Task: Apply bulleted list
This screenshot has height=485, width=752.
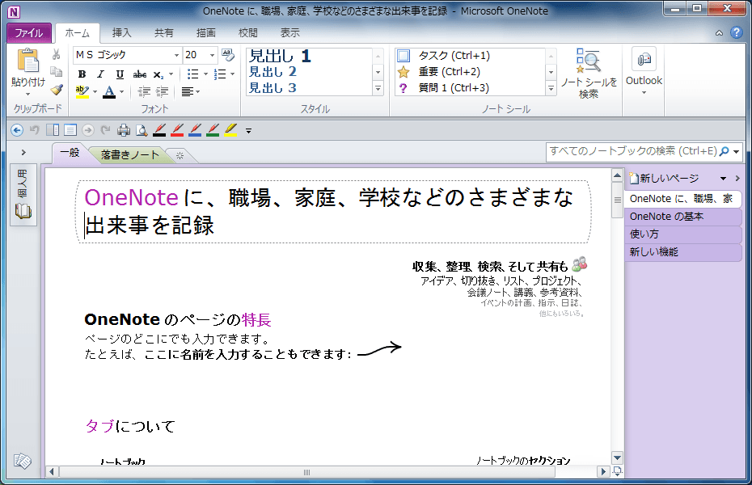Action: [x=192, y=74]
